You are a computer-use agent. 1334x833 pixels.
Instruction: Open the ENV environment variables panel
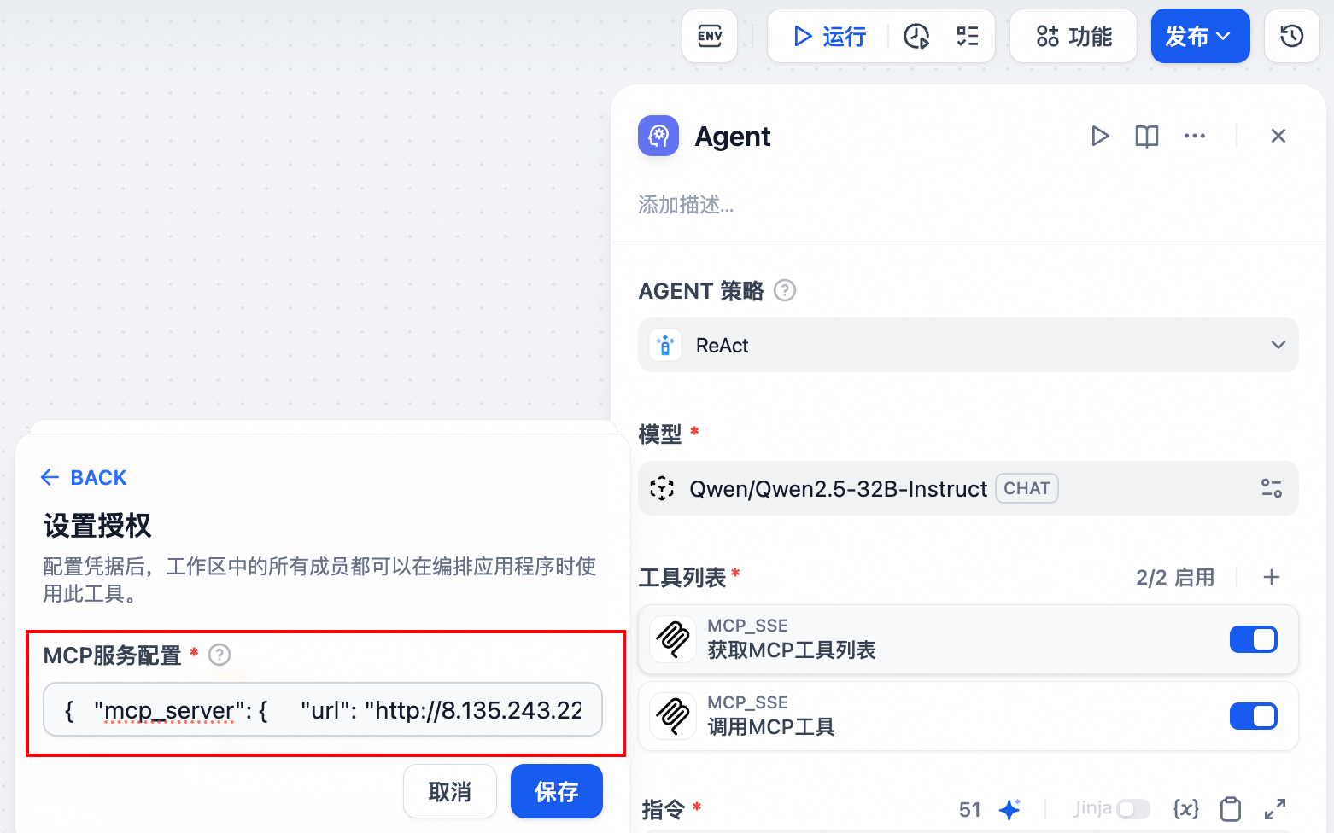click(x=710, y=36)
